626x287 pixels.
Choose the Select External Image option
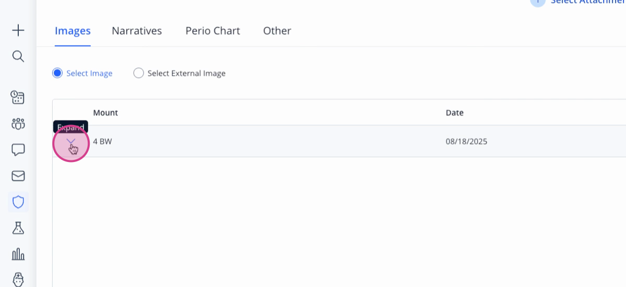pos(179,73)
